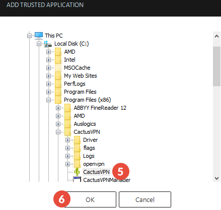Collapse the CactusVPN folder
This screenshot has height=210, width=221.
58,132
